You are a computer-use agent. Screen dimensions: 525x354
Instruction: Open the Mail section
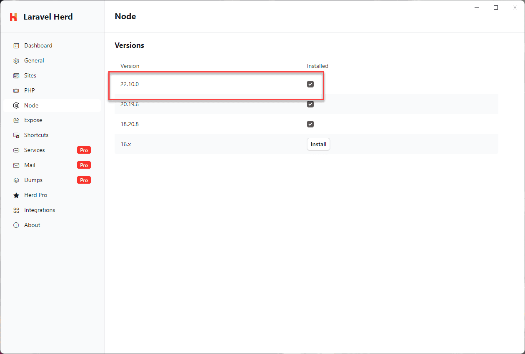tap(30, 165)
